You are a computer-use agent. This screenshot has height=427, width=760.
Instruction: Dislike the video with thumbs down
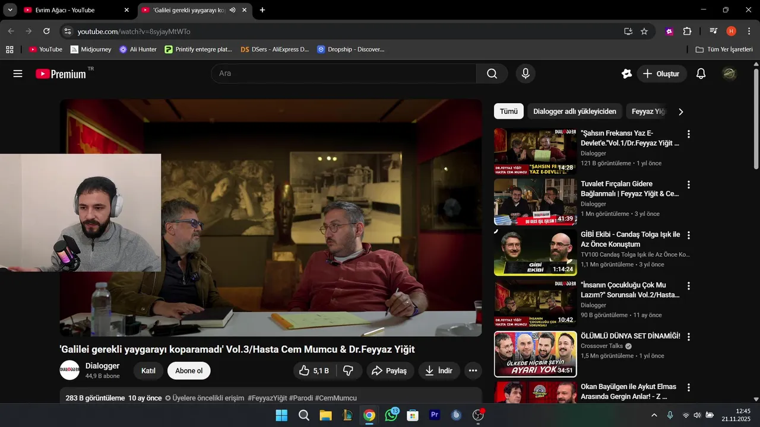(x=349, y=371)
